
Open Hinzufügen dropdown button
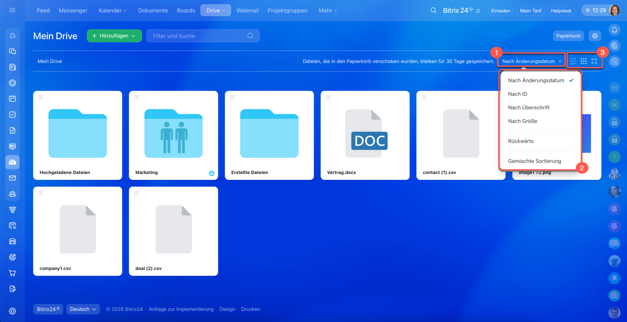[114, 36]
